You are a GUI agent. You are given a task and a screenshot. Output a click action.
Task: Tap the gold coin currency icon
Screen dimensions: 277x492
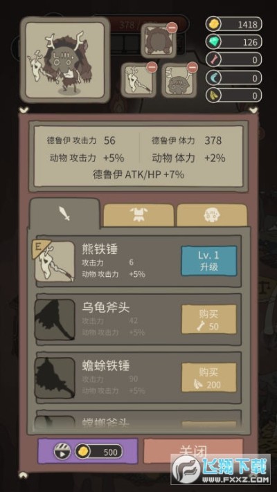pos(214,24)
